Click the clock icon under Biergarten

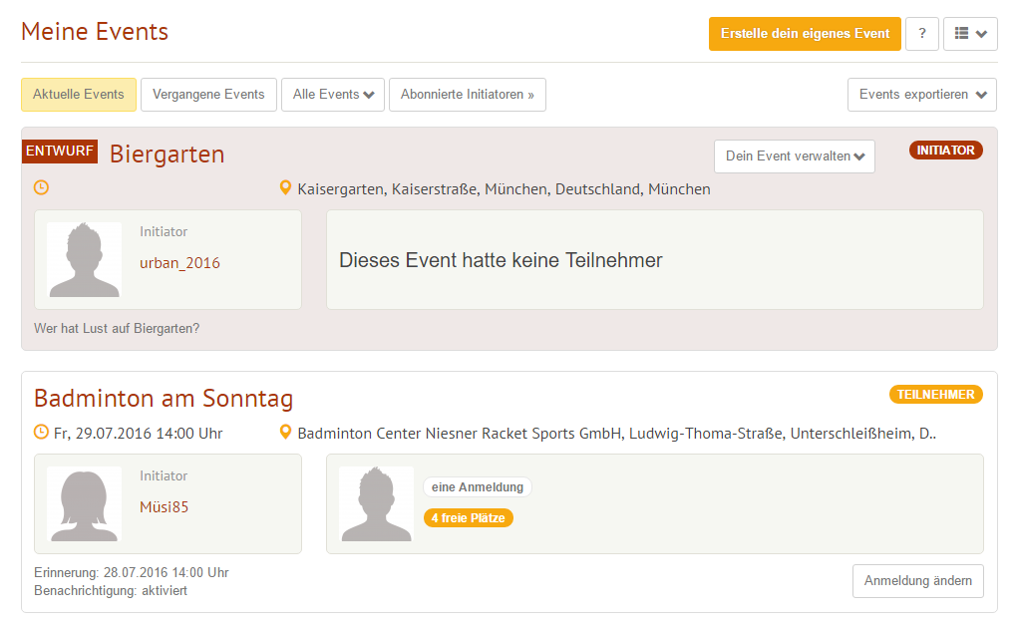[41, 187]
